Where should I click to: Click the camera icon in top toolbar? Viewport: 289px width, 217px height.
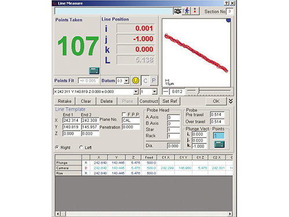click(x=177, y=11)
